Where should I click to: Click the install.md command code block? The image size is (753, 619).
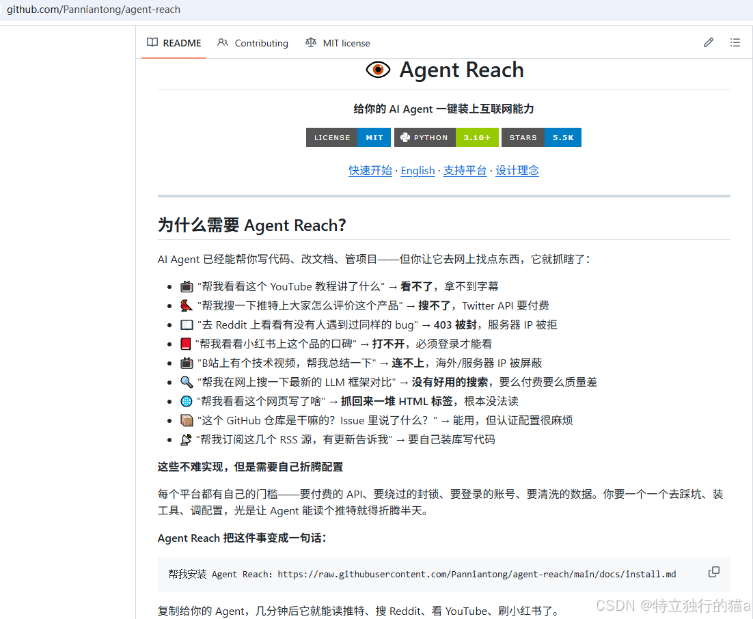coord(443,575)
